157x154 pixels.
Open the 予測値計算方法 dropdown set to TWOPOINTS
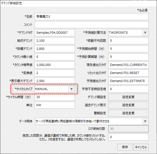pos(128,33)
